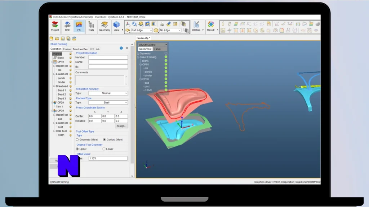
Task: Click the boxed number 2 icon in toolbar
Action: click(243, 31)
